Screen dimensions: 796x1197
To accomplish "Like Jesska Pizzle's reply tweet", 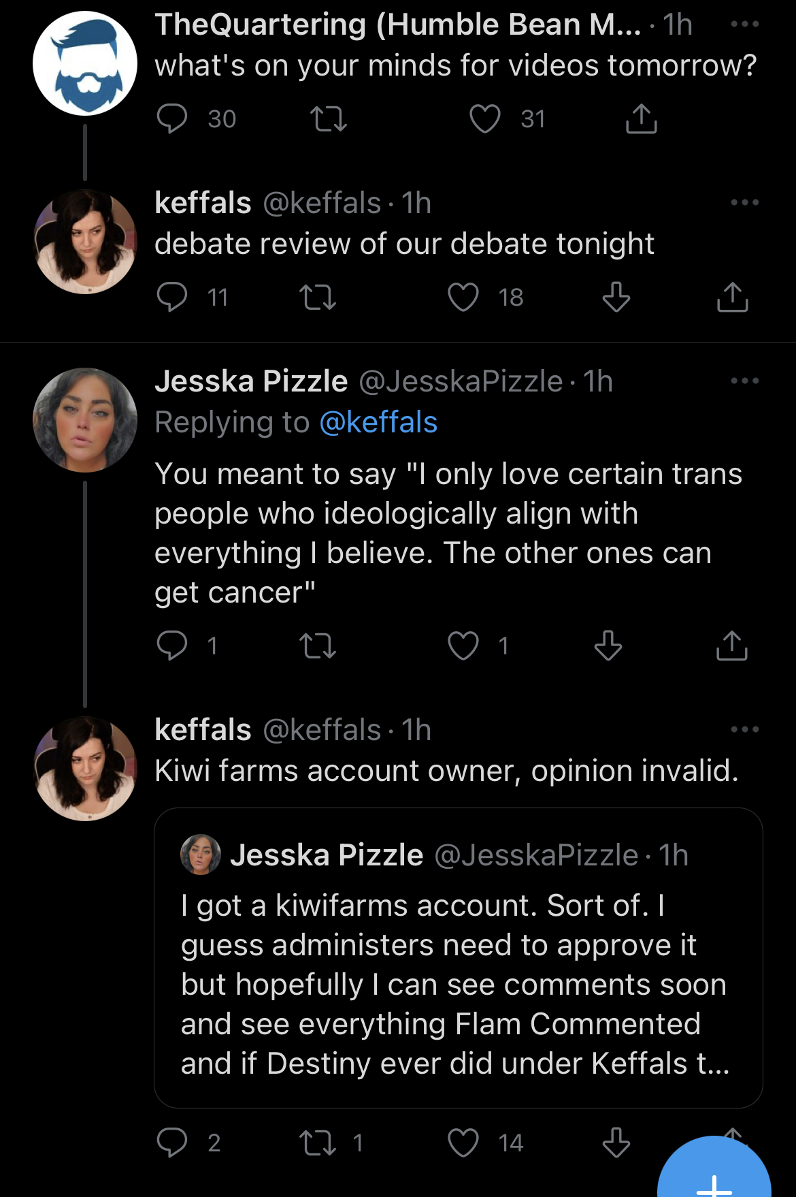I will tap(463, 645).
